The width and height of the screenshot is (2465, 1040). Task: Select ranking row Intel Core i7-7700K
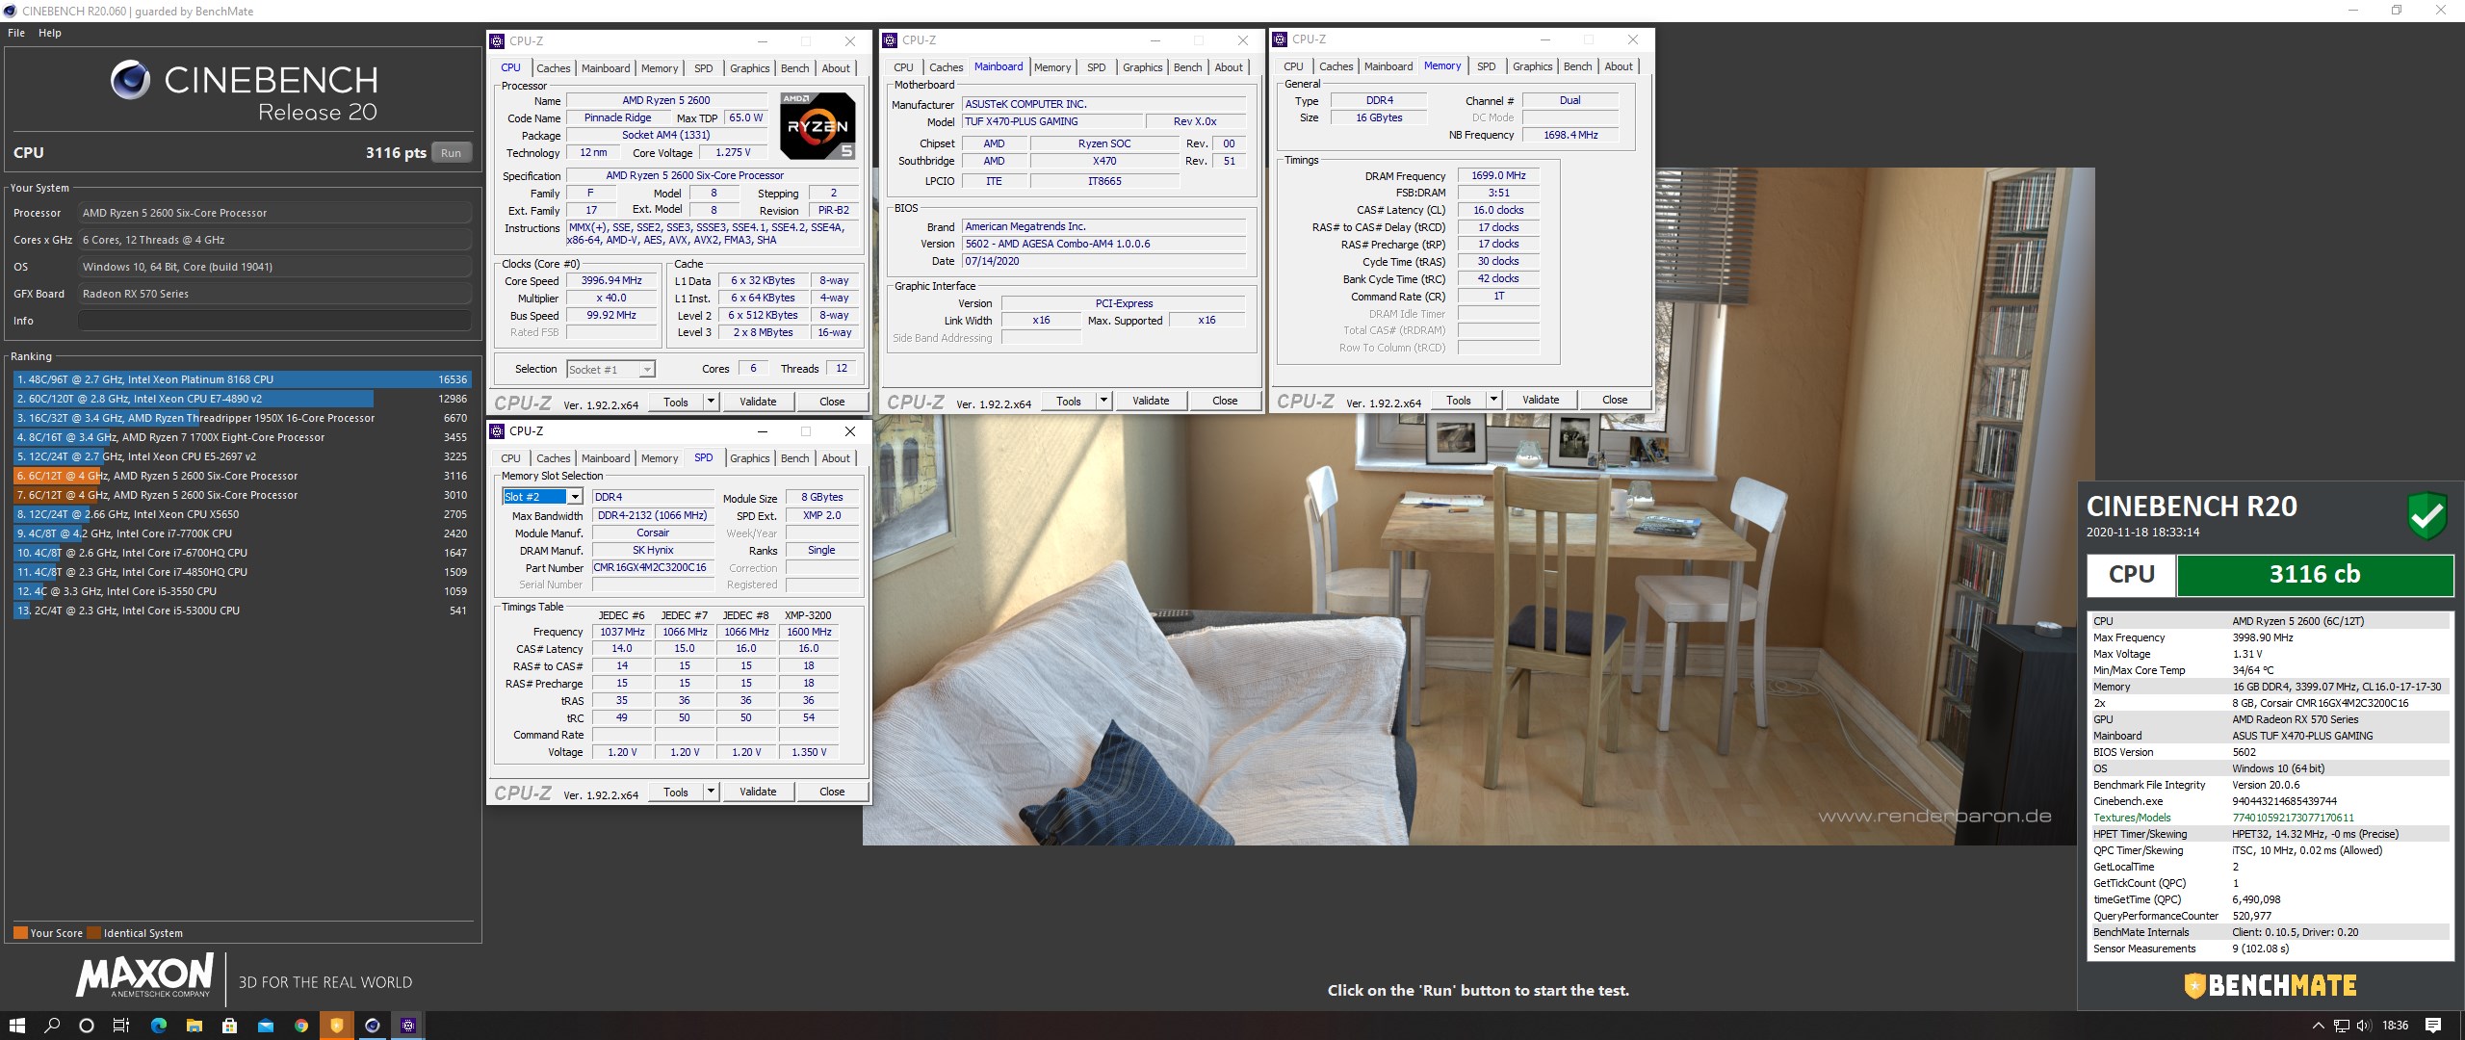pyautogui.click(x=242, y=533)
